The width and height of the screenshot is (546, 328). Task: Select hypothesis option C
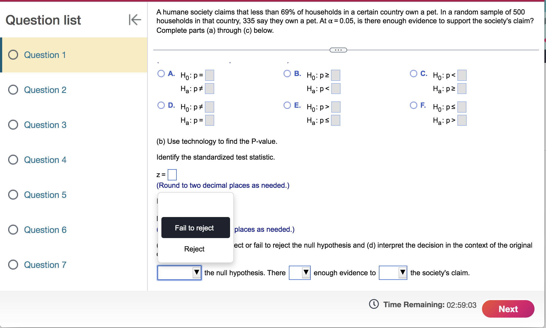coord(413,74)
